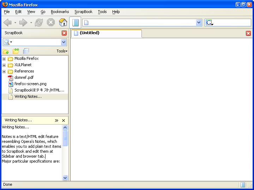This screenshot has height=190, width=254.
Task: Open the Help menu
Action: click(116, 12)
